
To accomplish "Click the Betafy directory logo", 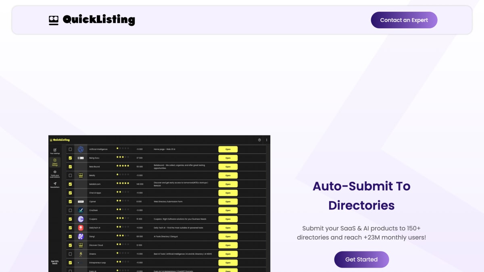I will point(81,175).
